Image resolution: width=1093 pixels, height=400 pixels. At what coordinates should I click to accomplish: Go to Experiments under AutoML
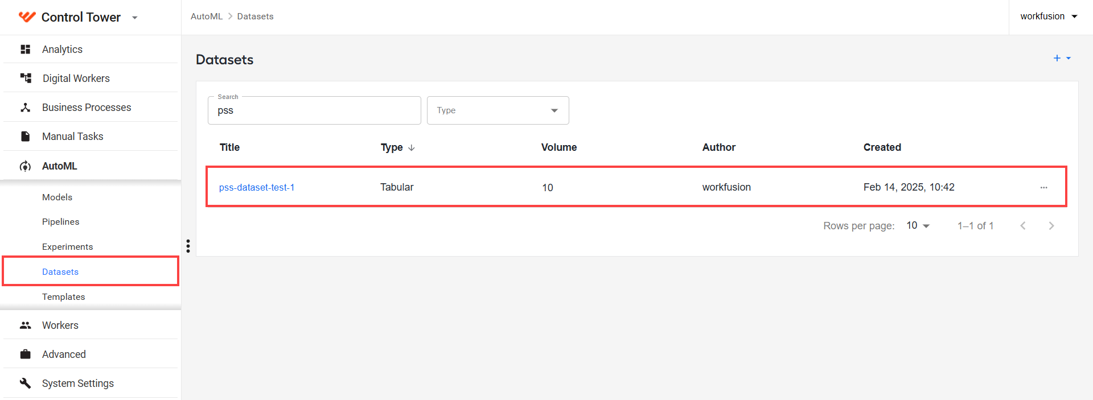pyautogui.click(x=67, y=247)
